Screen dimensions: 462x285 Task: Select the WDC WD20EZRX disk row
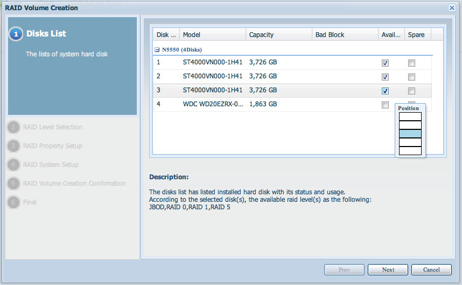pos(213,104)
